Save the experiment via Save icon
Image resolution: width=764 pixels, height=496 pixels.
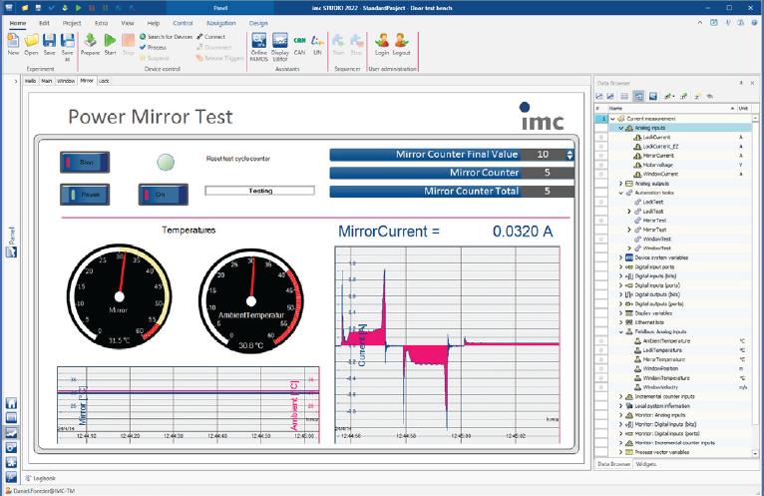49,42
